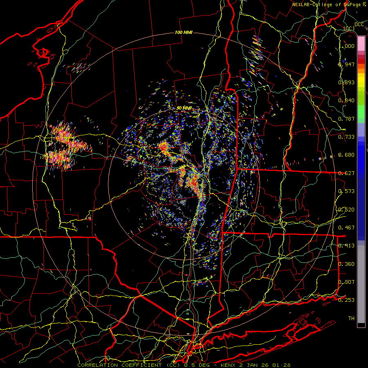Click the 100 NMI range ring label
The width and height of the screenshot is (368, 368).
tap(184, 32)
